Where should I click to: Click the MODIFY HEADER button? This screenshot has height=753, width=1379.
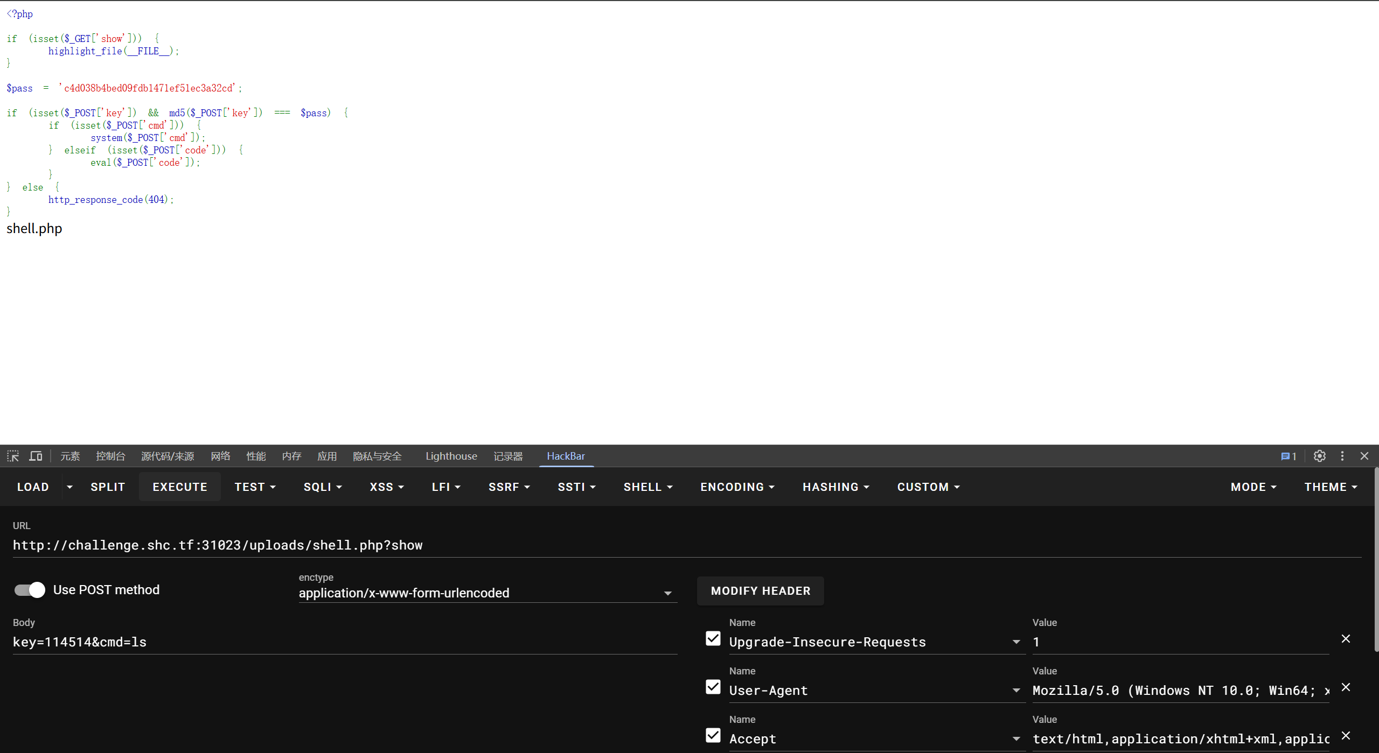click(x=761, y=590)
